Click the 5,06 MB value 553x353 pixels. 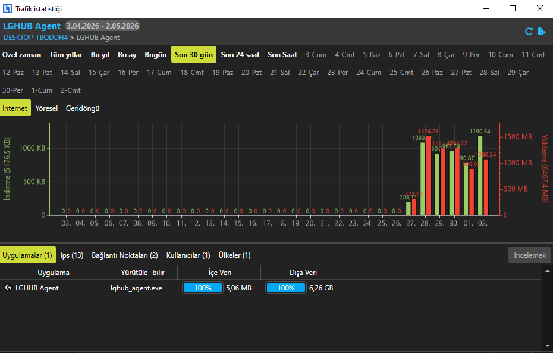coord(239,288)
